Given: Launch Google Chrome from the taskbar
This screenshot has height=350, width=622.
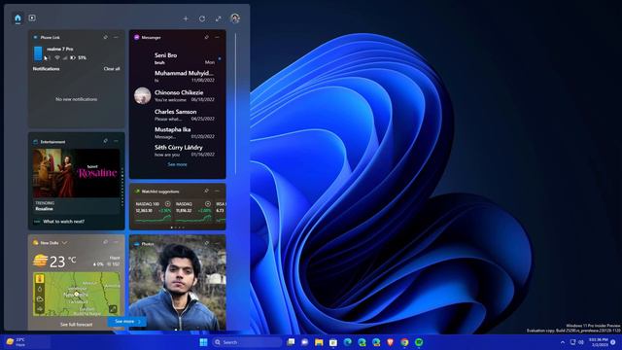Looking at the screenshot, I should 404,342.
